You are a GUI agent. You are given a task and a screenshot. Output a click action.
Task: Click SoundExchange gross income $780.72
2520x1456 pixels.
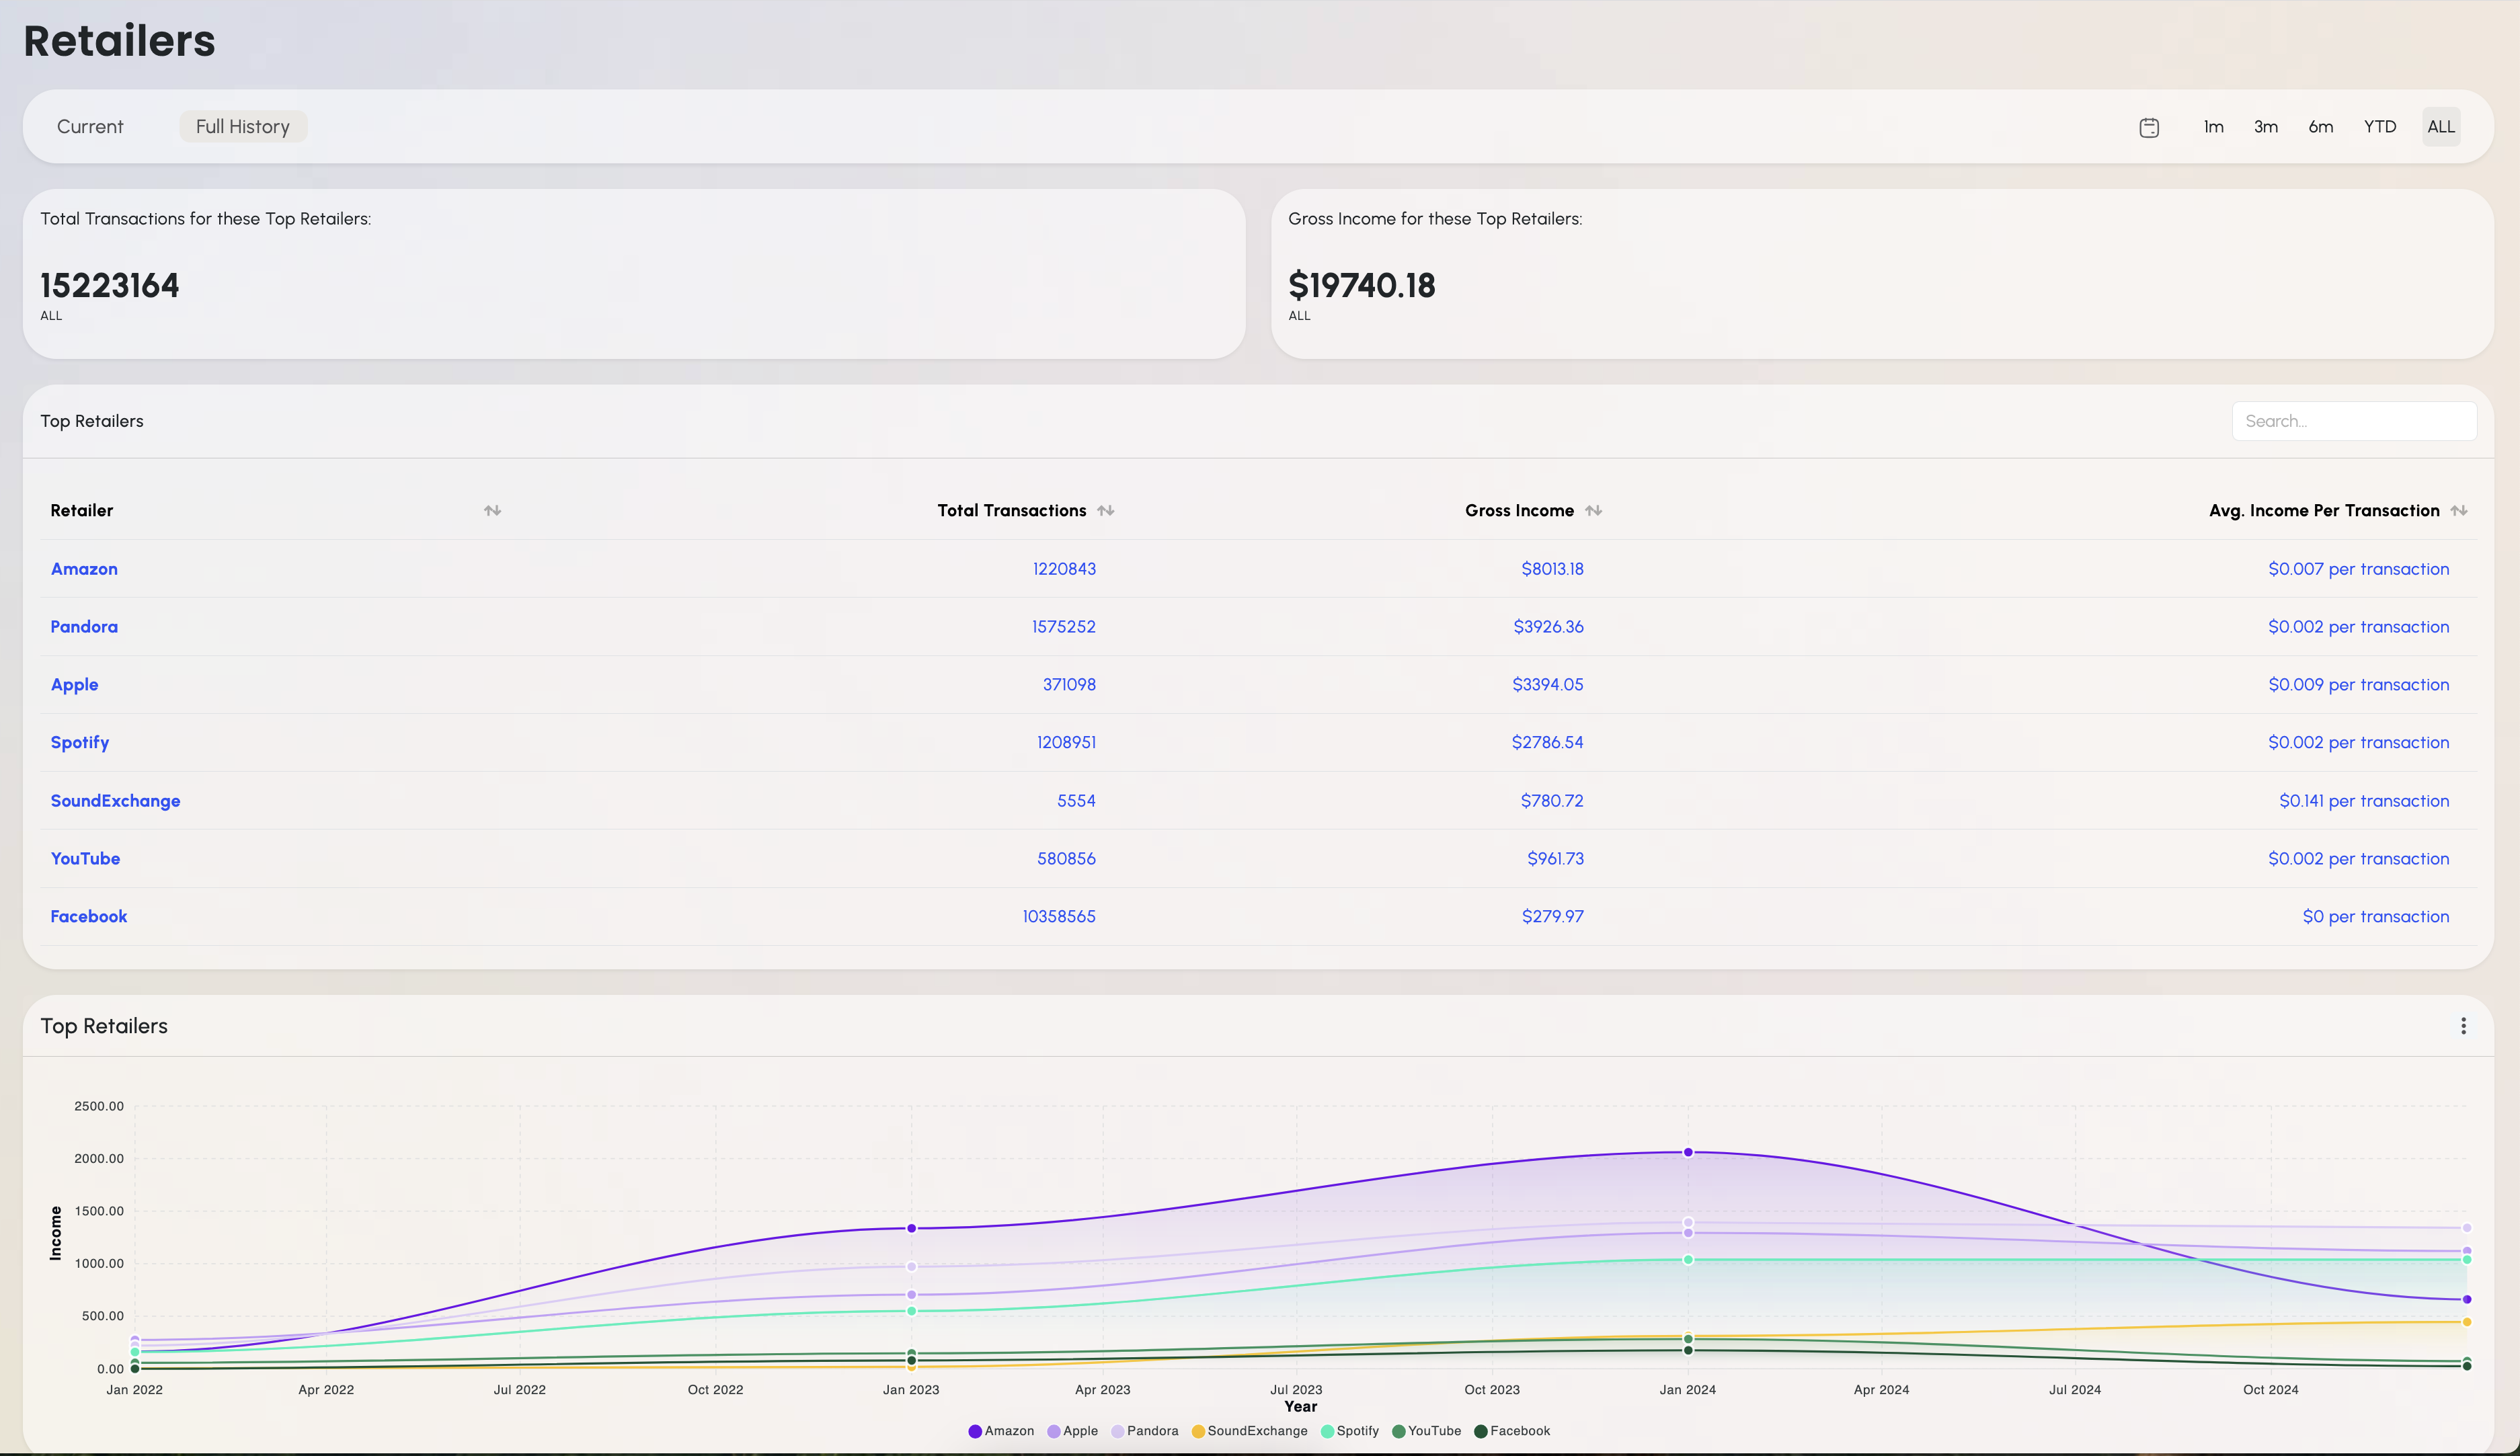pyautogui.click(x=1552, y=801)
